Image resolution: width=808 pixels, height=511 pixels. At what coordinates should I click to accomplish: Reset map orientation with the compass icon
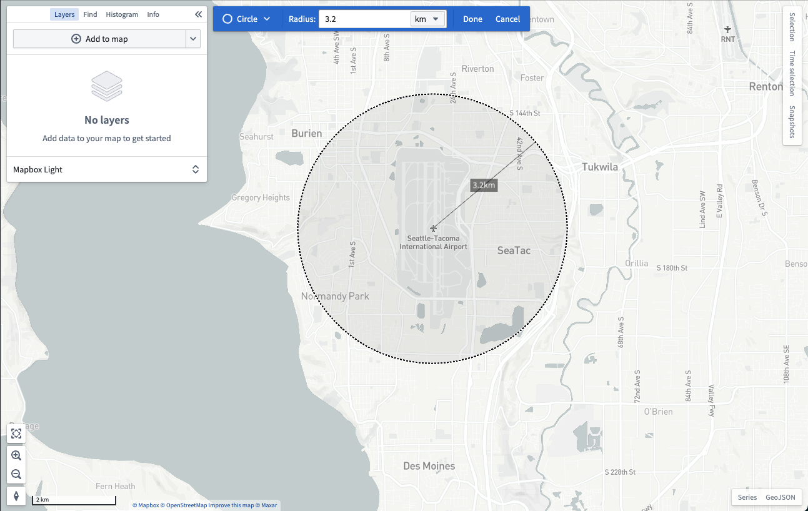point(16,496)
